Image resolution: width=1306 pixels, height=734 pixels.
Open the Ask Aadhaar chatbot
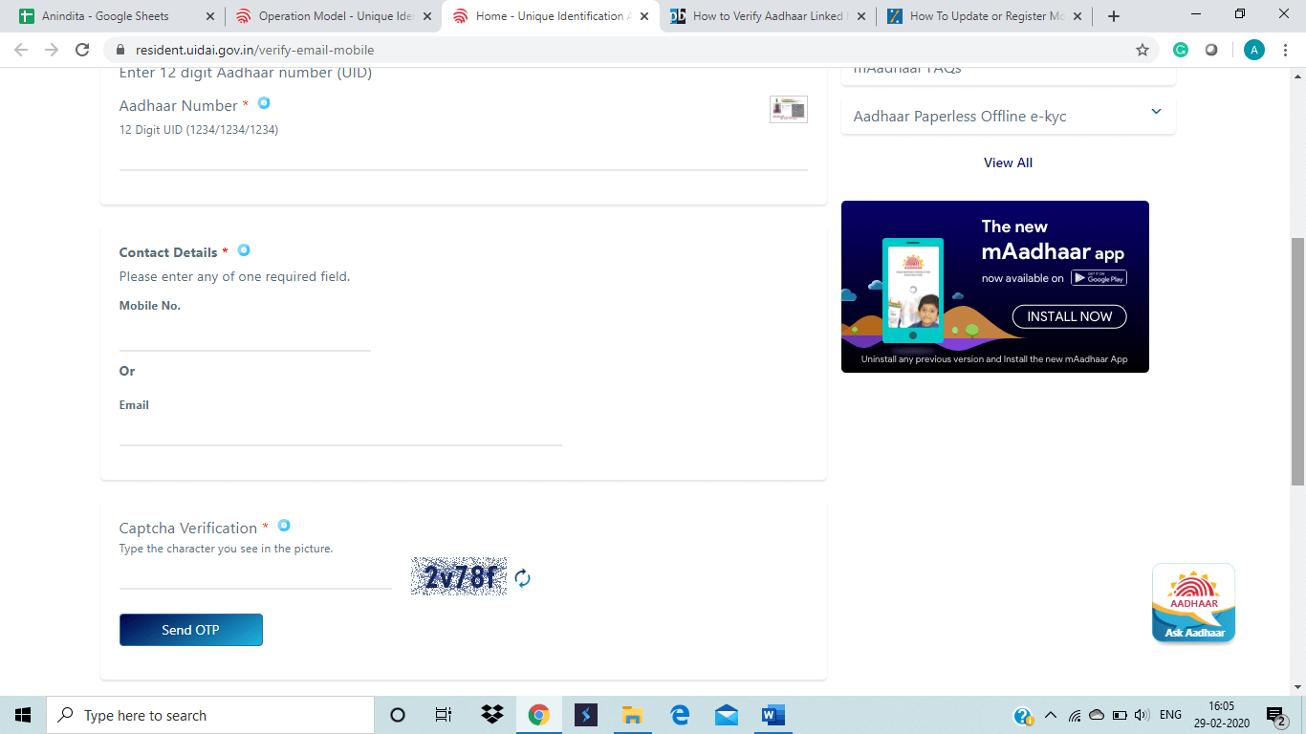pyautogui.click(x=1193, y=603)
